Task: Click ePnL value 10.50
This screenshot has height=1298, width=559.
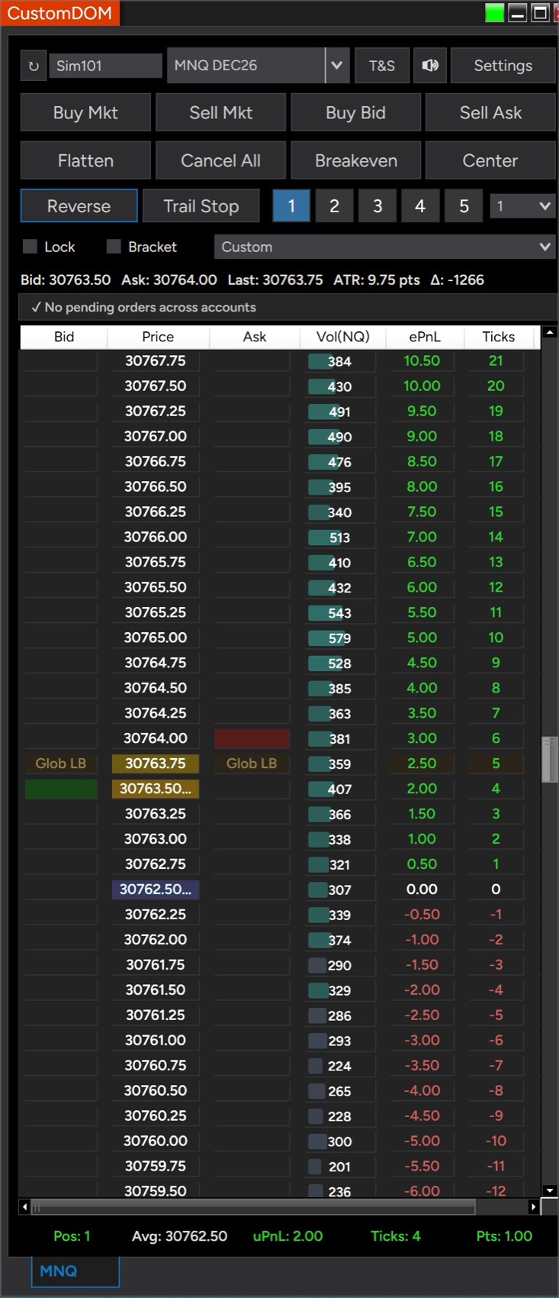Action: click(422, 360)
